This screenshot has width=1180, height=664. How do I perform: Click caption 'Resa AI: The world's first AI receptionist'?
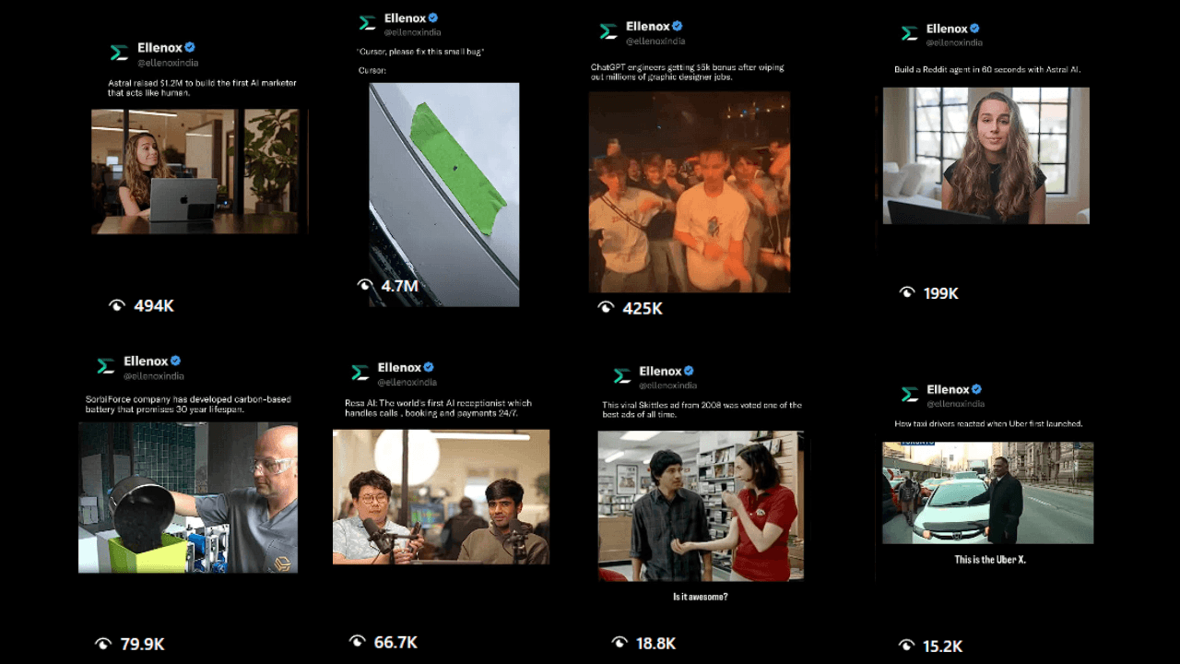[438, 408]
